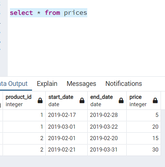Click the select query text in editor

pos(49,13)
